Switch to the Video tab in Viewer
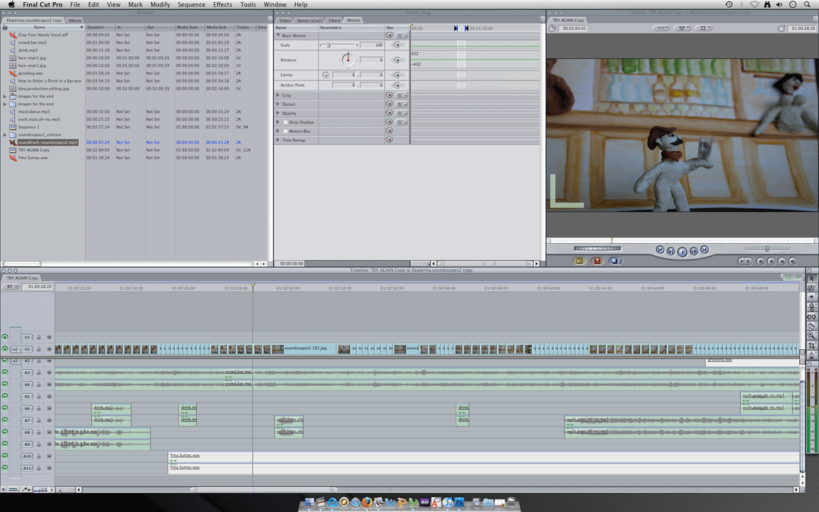The height and width of the screenshot is (512, 819). click(284, 21)
